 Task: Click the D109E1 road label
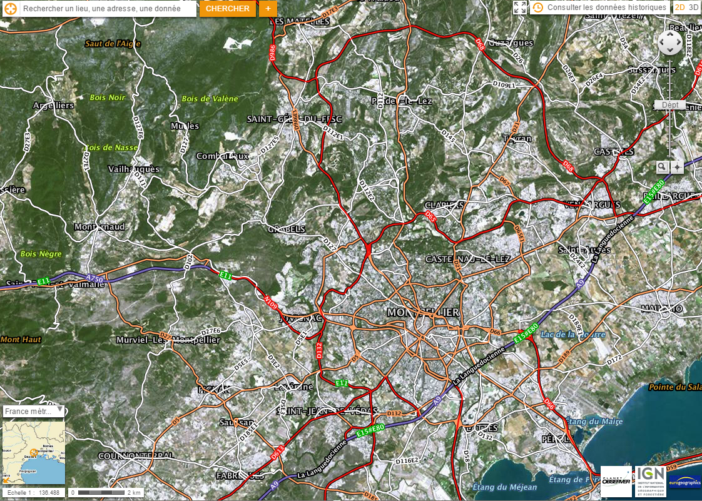[504, 84]
